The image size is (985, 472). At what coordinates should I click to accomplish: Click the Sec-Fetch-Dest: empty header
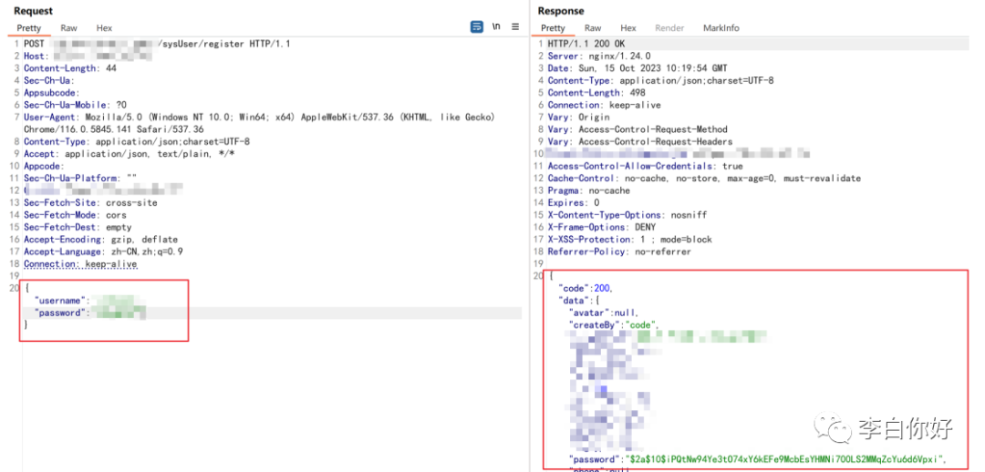[78, 227]
